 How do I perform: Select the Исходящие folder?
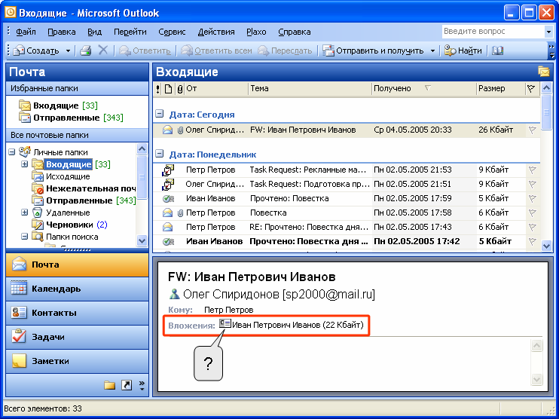(x=60, y=176)
